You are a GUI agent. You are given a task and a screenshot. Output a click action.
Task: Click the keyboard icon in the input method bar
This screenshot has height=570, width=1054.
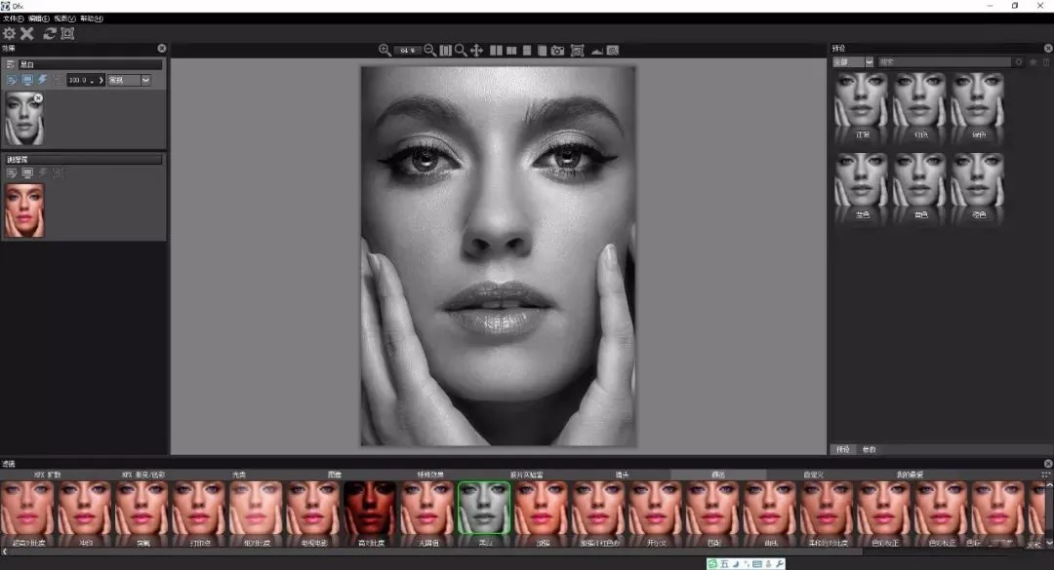[757, 564]
